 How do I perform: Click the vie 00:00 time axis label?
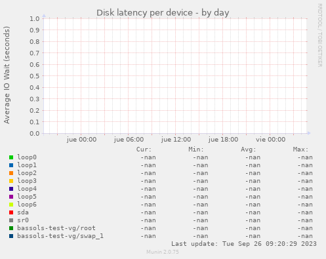(x=271, y=140)
